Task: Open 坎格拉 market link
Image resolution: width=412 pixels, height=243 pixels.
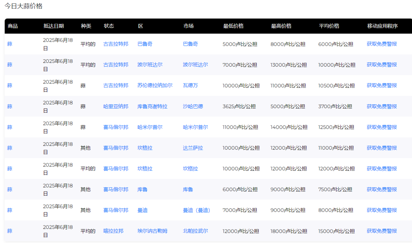Action: coord(190,169)
